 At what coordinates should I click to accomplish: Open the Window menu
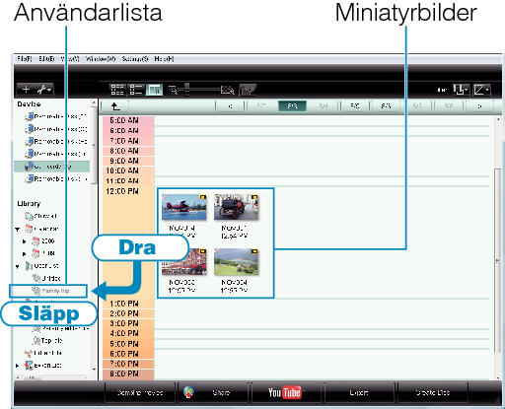click(x=101, y=59)
